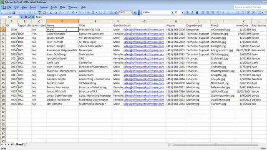Click the Drawing toolbar icon

(116, 12)
